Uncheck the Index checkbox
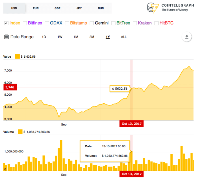 point(6,23)
